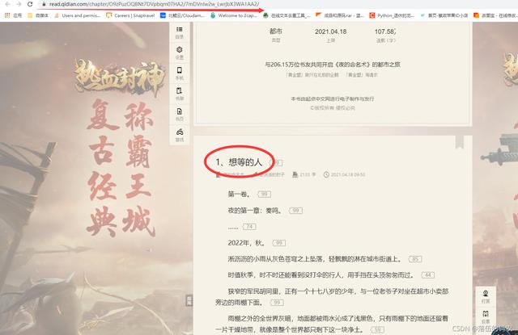Open the Welcome to 2cap... bookmark
The image size is (518, 335).
pos(233,15)
